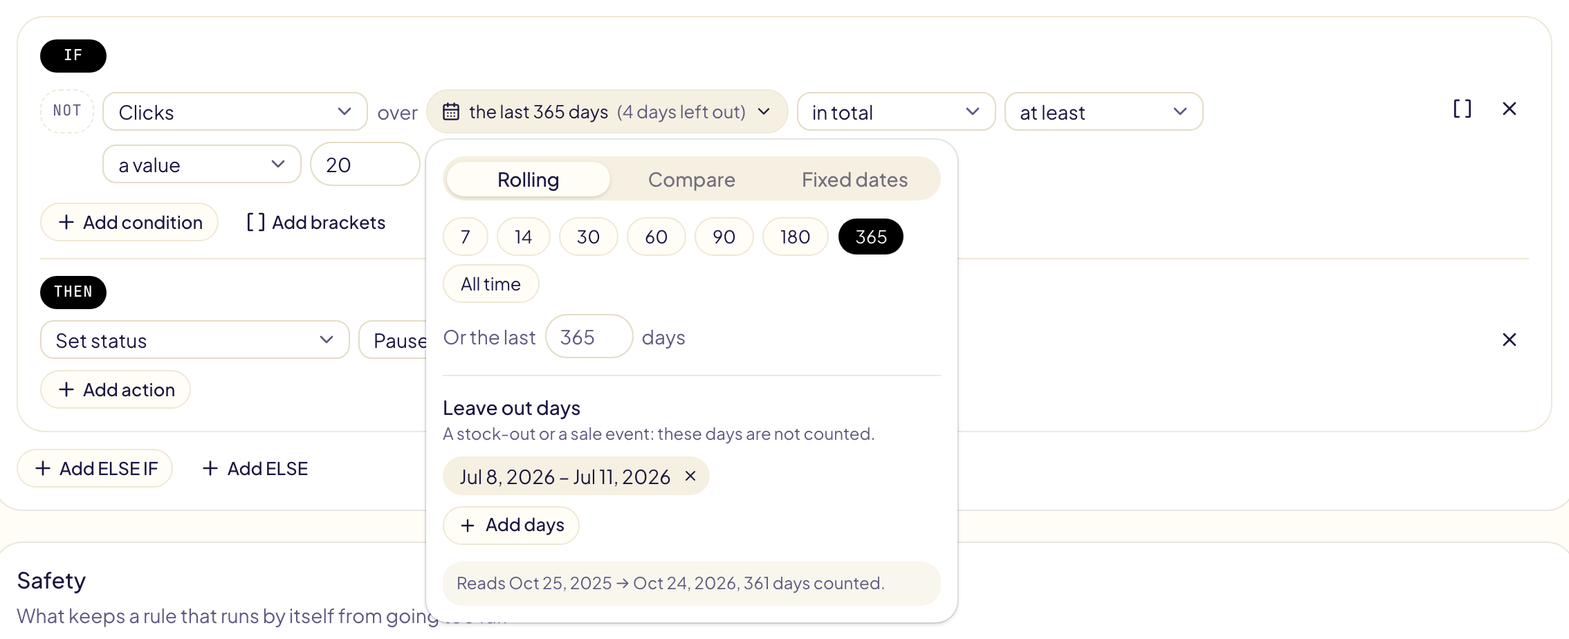Click the 'Reads Oct 25, 2025' summary text
Image resolution: width=1569 pixels, height=639 pixels.
(x=670, y=583)
